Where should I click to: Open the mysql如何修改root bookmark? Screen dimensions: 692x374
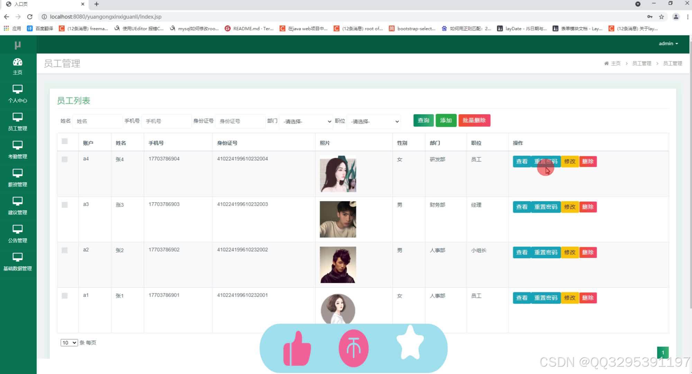point(194,28)
